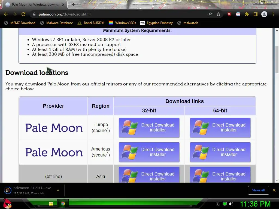This screenshot has height=209, width=279.
Task: Click the At least 1 GB of RAM requirement
Action: click(79, 50)
